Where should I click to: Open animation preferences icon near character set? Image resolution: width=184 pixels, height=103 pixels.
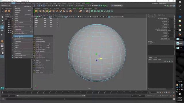click(x=174, y=96)
